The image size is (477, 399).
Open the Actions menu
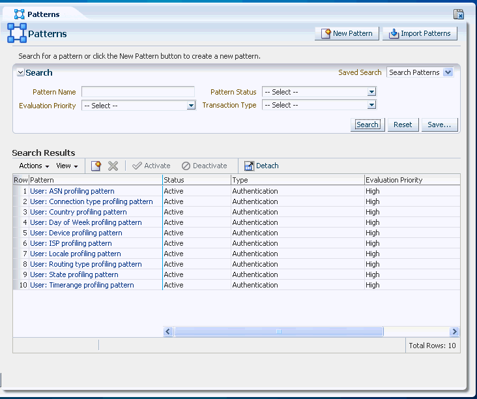click(x=34, y=166)
